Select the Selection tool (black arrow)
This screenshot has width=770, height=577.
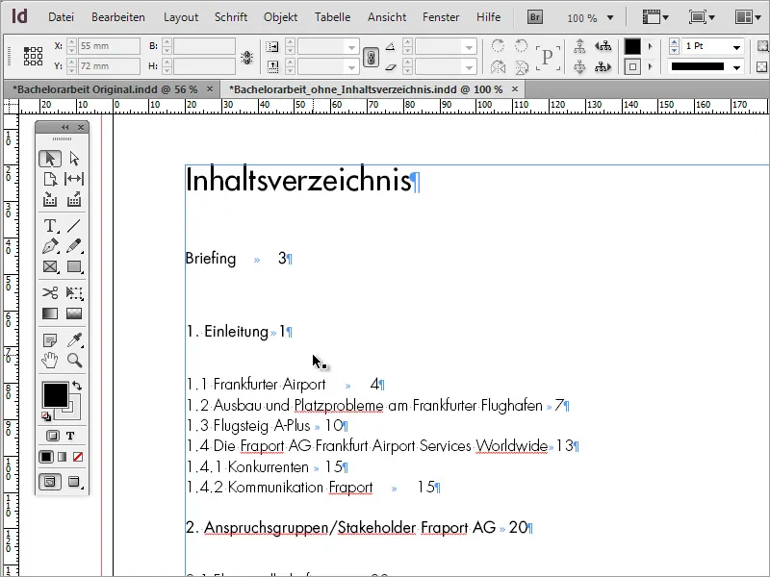click(50, 159)
